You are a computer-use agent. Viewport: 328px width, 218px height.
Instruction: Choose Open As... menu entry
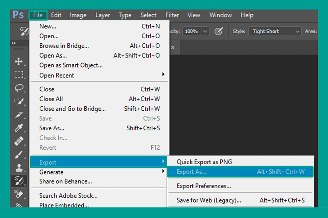click(99, 56)
